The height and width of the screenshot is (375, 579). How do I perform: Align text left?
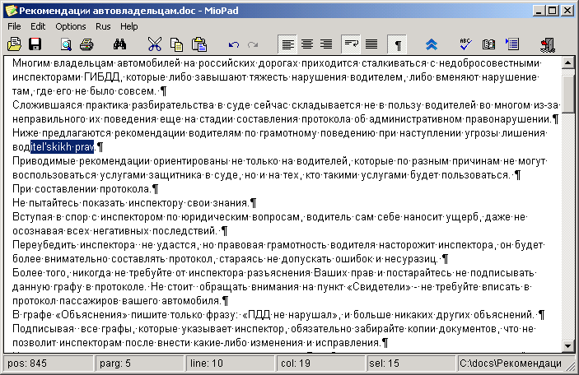point(287,44)
